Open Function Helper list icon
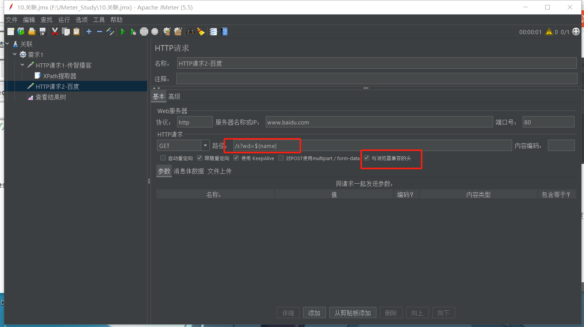The width and height of the screenshot is (584, 327). coord(213,31)
